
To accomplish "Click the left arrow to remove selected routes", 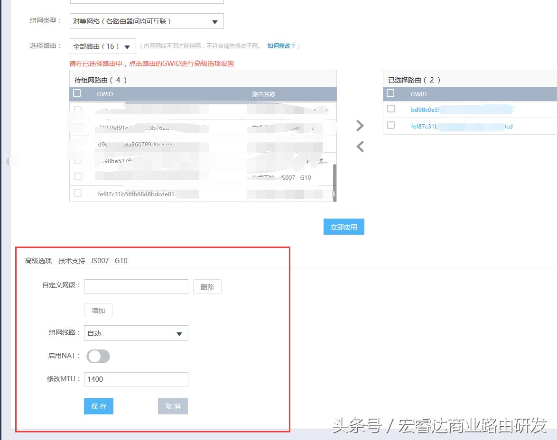I will [x=360, y=147].
